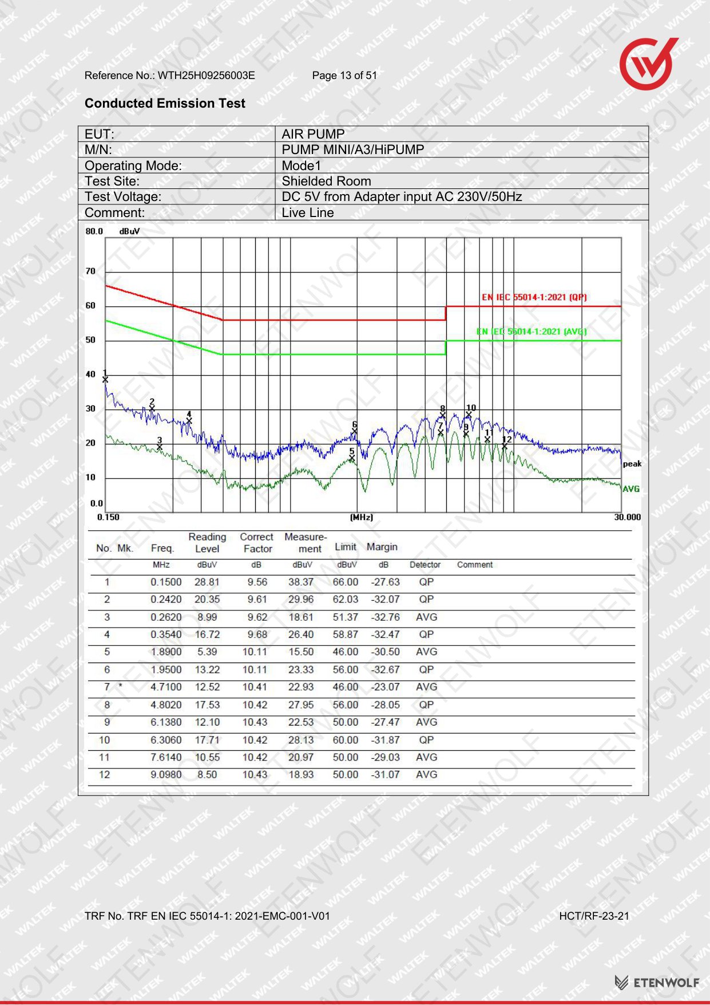
Task: Click 'TRF No. TRF EN IEC 55014-1: 2021-EMC-001-V01' footer
Action: pyautogui.click(x=207, y=916)
